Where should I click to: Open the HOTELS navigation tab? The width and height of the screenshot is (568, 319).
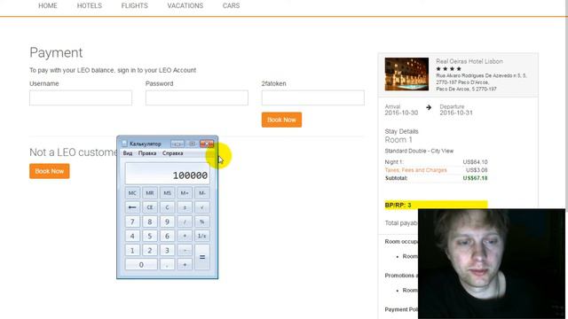pyautogui.click(x=90, y=6)
